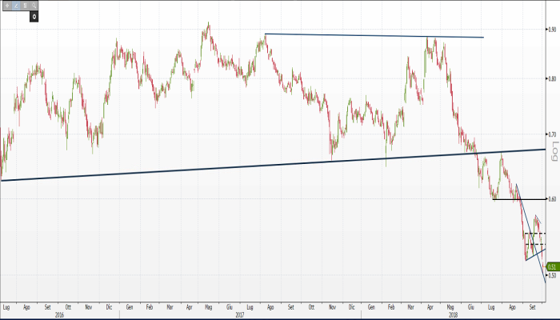Viewport: 560px width, 320px height.
Task: Click the 0.60 price axis label
Action: tap(552, 198)
